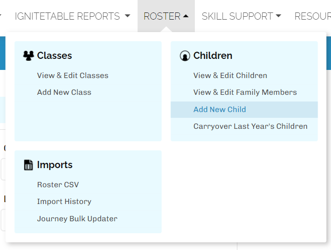The width and height of the screenshot is (331, 250).
Task: Collapse the ROSTER dropdown menu
Action: (166, 16)
